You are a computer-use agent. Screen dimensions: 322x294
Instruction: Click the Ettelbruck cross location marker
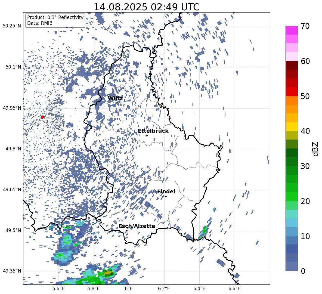click(x=147, y=135)
